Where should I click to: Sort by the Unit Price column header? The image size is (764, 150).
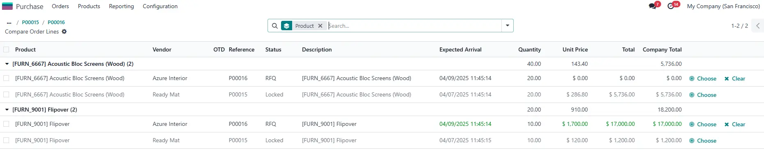(x=575, y=49)
